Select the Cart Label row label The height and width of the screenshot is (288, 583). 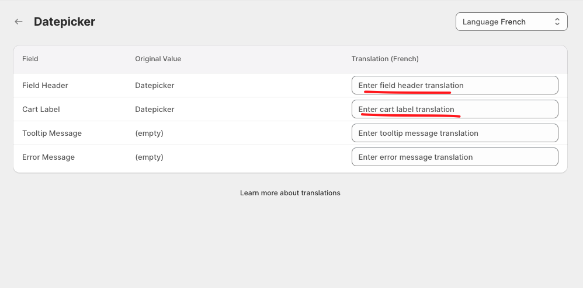point(41,109)
